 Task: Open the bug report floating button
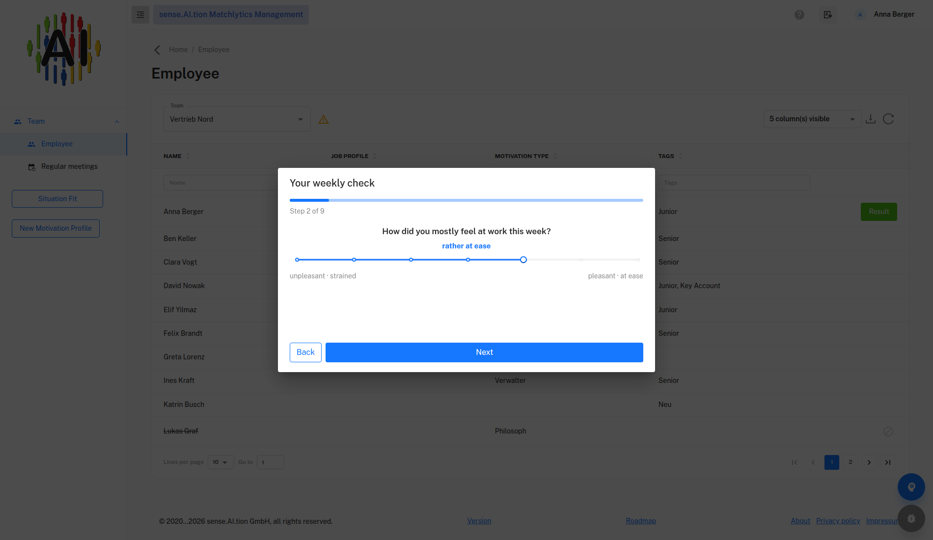tap(911, 518)
